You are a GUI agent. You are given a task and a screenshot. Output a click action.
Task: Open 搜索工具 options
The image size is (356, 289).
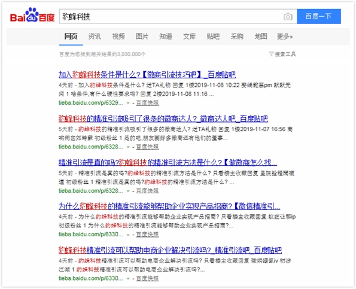(x=285, y=54)
